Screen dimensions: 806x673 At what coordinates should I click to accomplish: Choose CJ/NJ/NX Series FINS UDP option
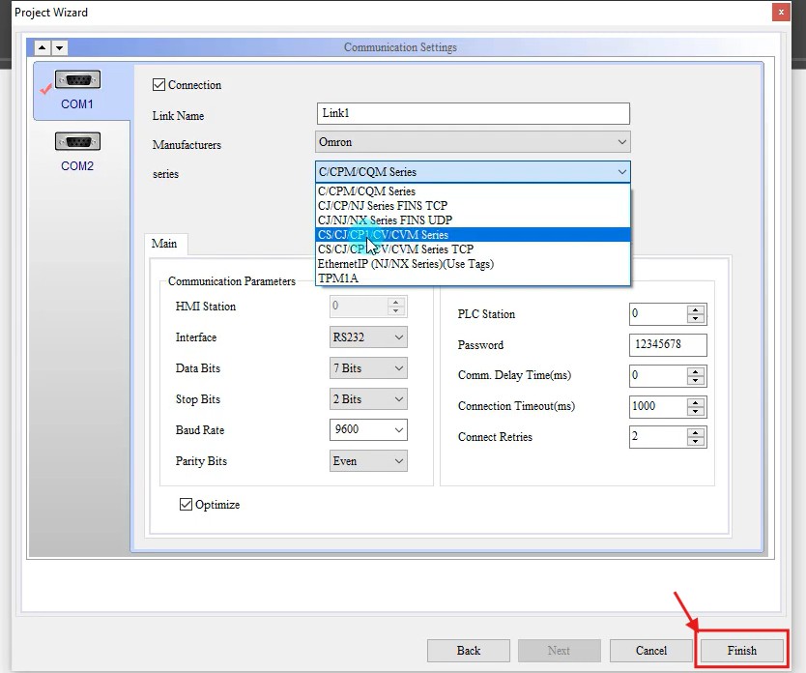(x=473, y=220)
